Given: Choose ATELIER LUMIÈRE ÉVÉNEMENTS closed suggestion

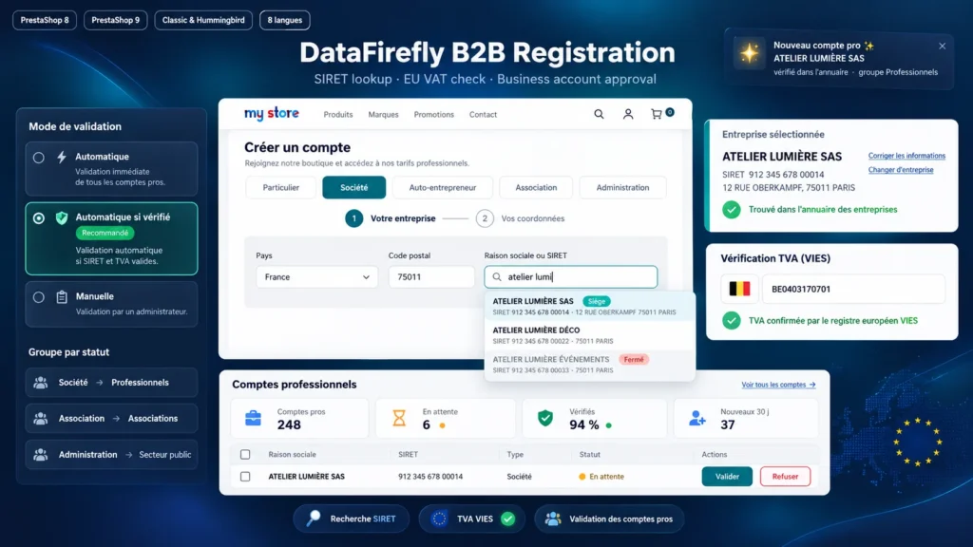Looking at the screenshot, I should click(x=589, y=365).
